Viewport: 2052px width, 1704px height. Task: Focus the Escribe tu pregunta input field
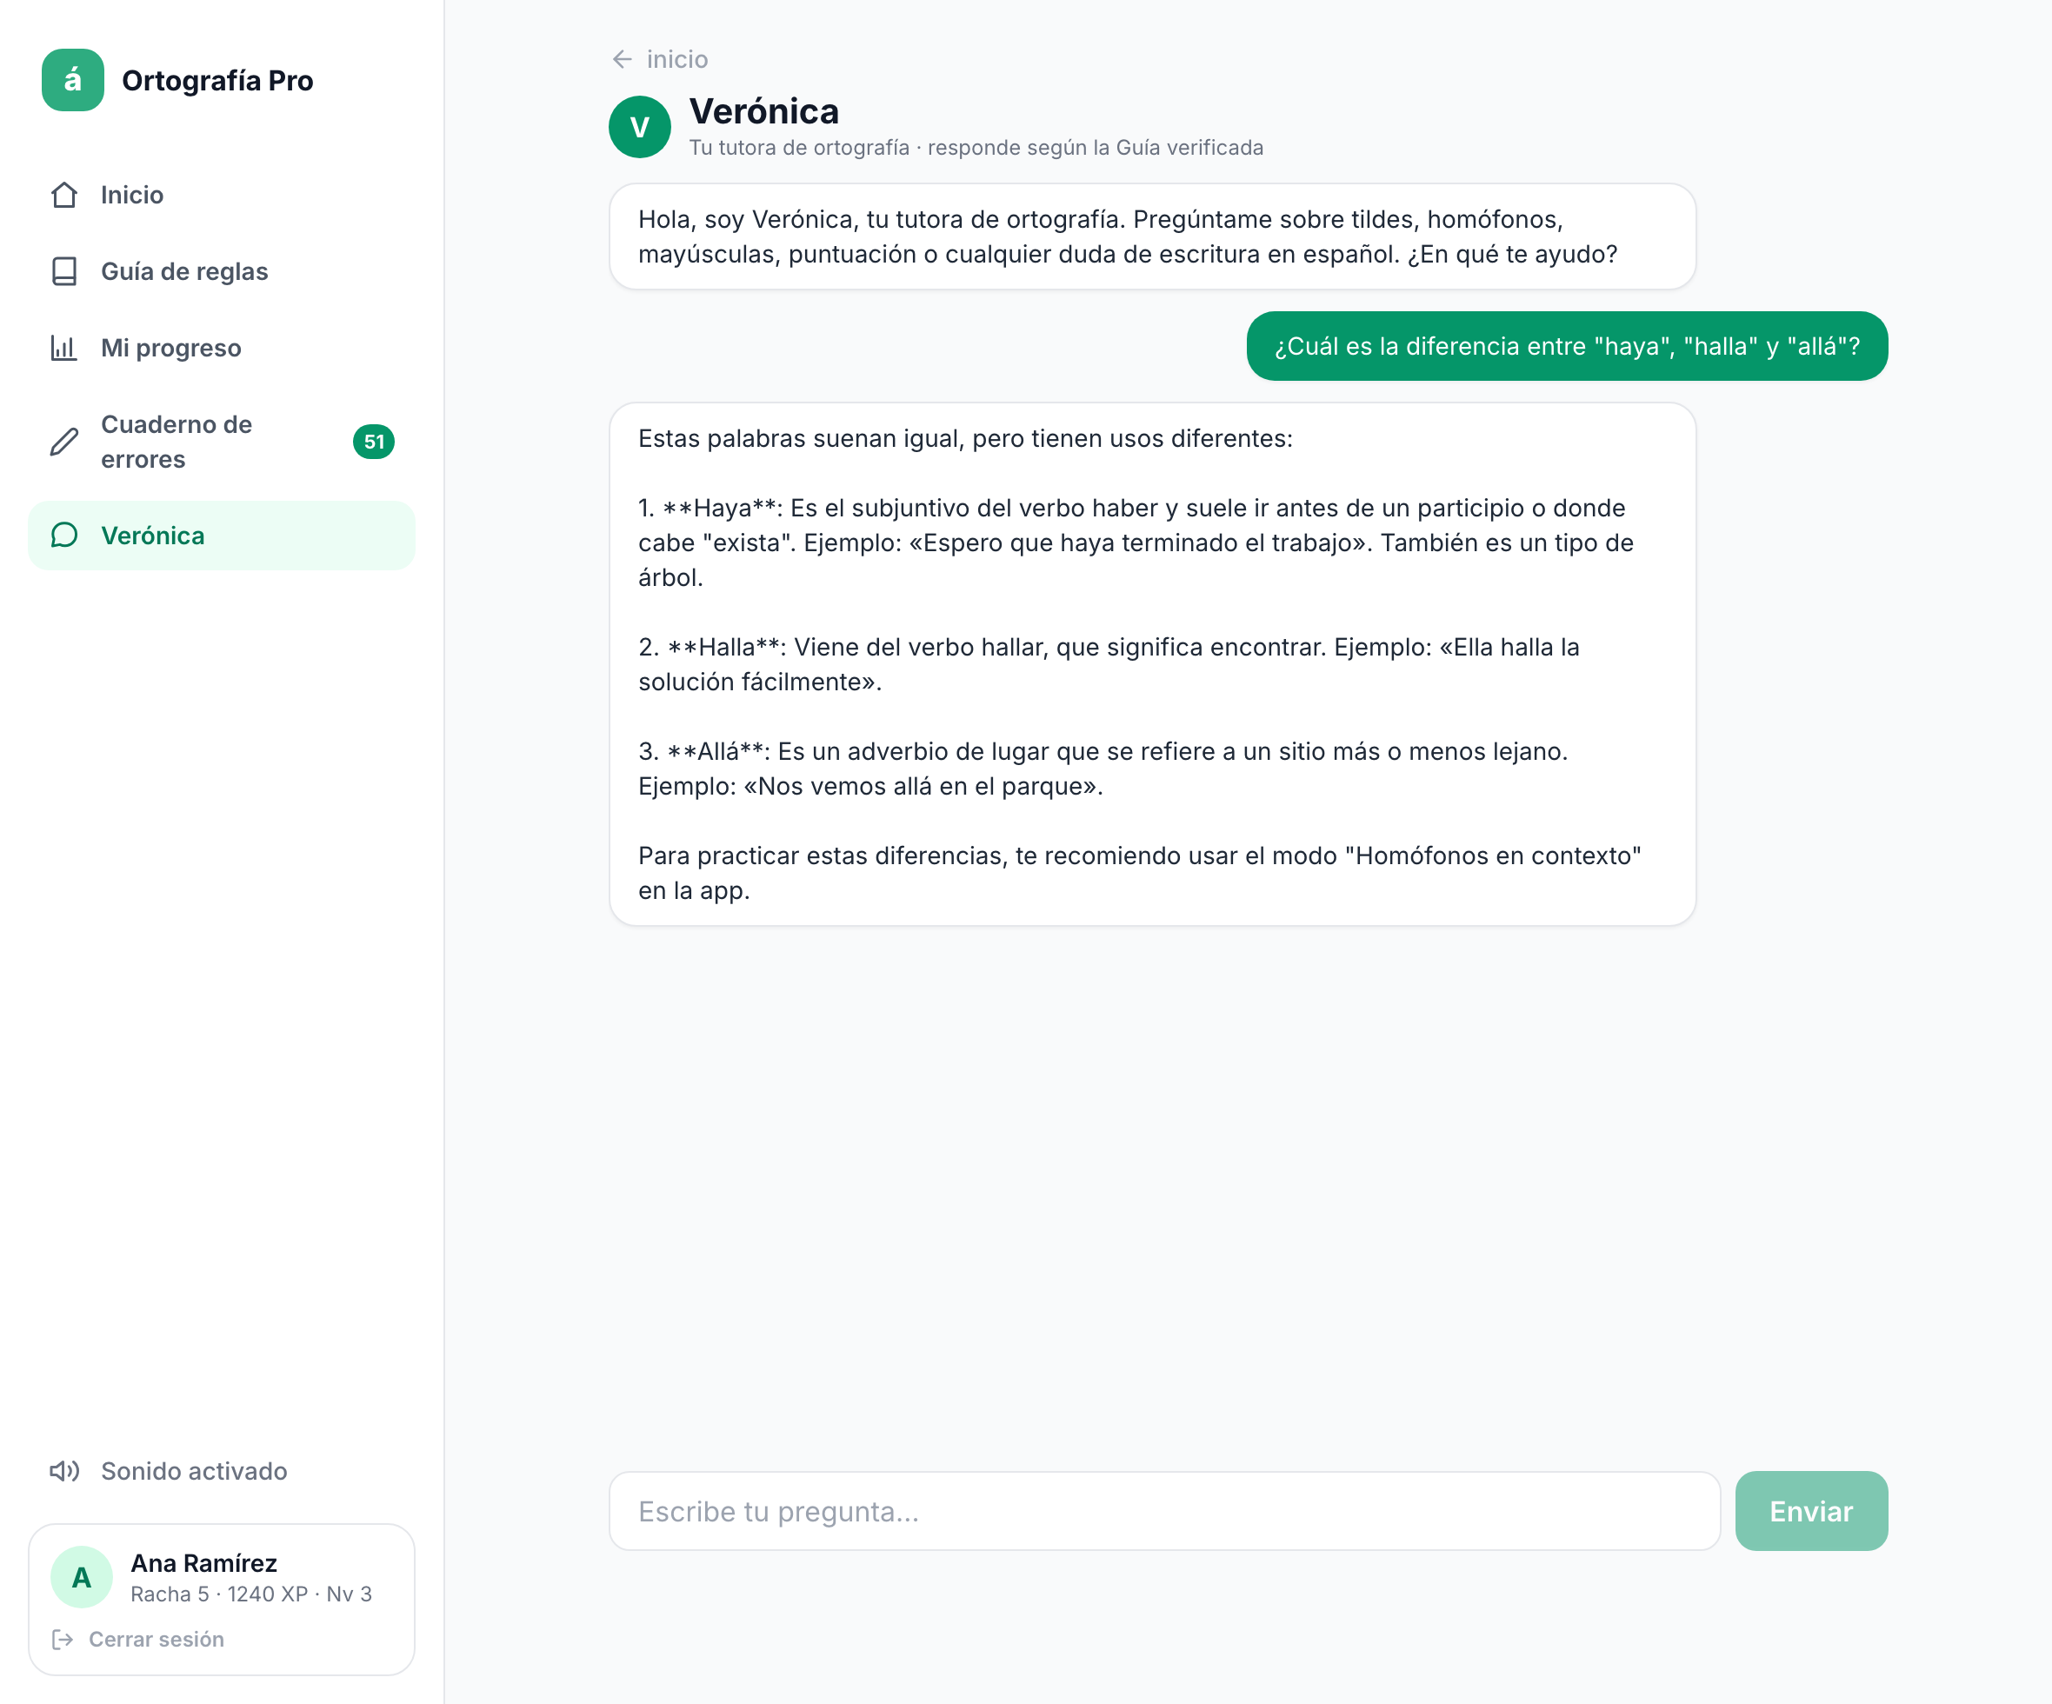[1163, 1510]
